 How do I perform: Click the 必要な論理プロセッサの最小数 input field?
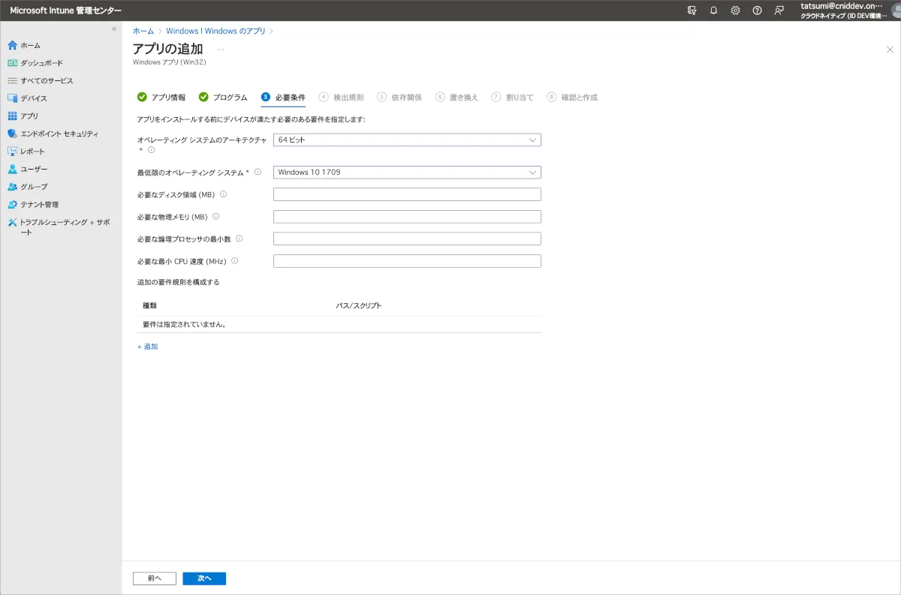click(406, 239)
